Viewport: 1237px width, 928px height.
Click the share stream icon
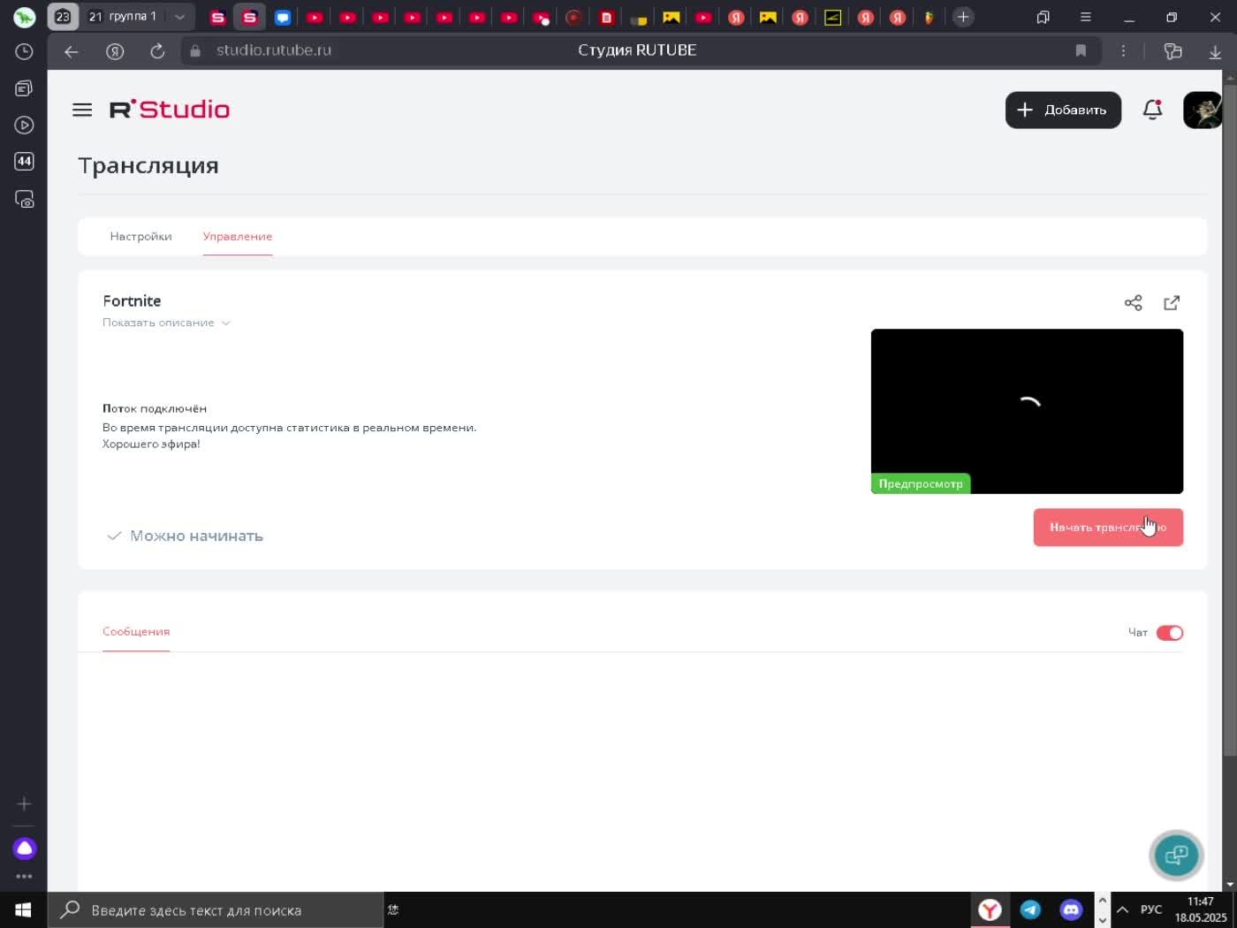click(1133, 303)
